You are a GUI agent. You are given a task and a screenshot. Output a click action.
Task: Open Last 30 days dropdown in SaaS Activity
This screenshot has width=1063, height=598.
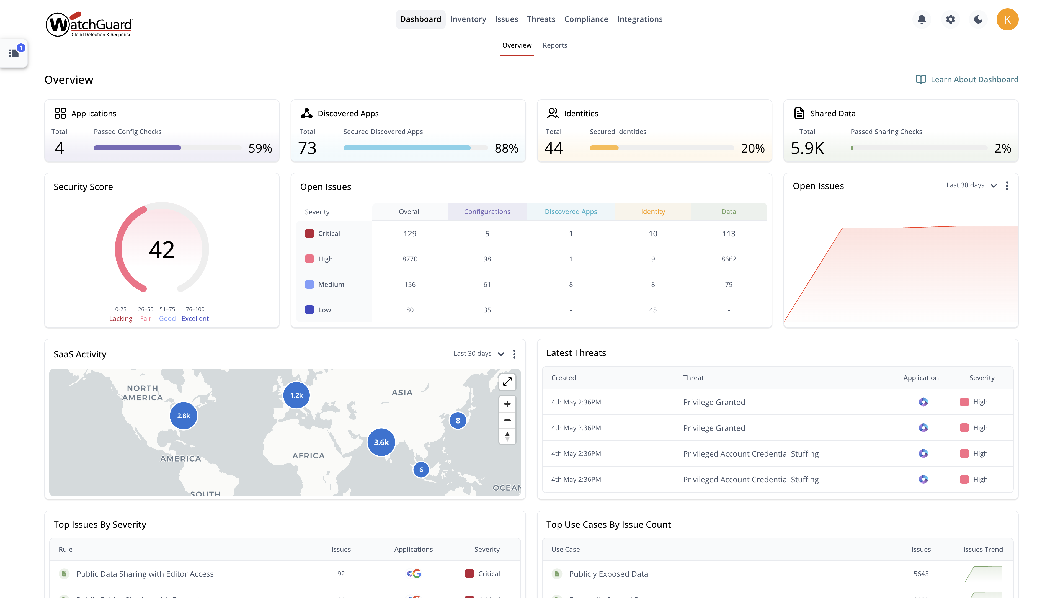479,354
